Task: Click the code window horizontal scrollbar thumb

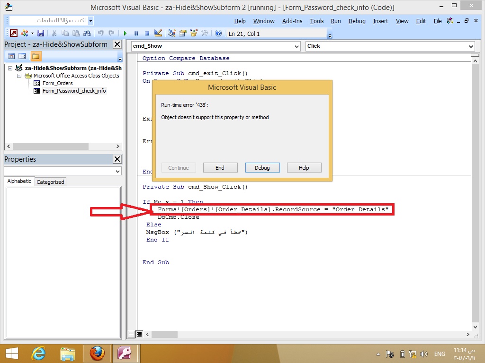Action: click(x=164, y=334)
